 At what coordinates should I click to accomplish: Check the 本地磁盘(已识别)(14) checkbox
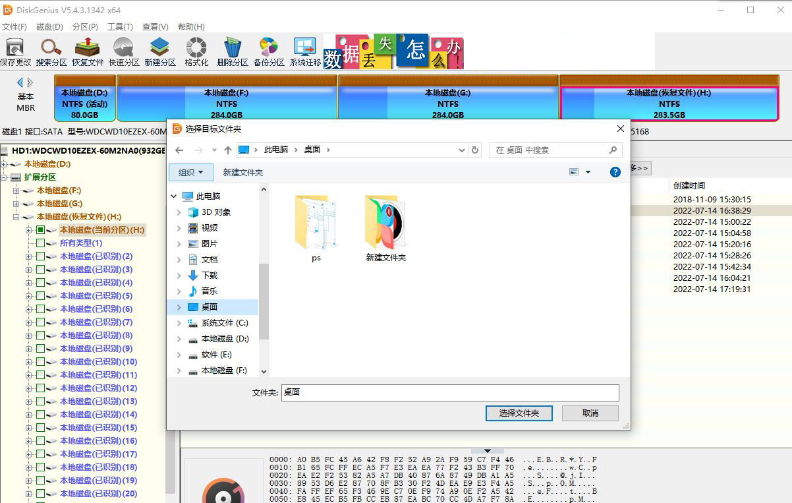click(40, 414)
